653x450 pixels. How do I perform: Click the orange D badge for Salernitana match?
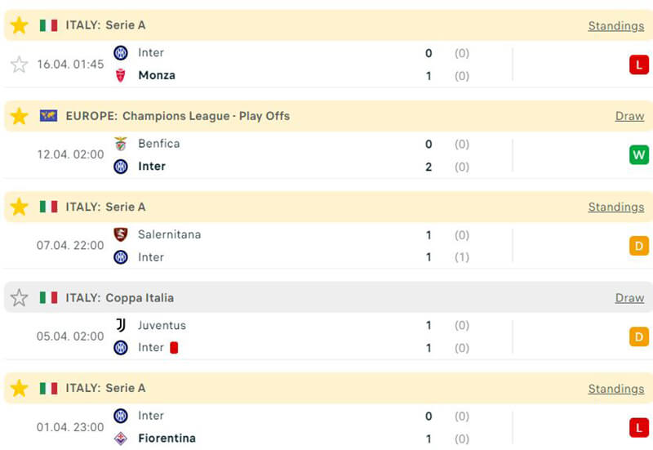(x=638, y=246)
